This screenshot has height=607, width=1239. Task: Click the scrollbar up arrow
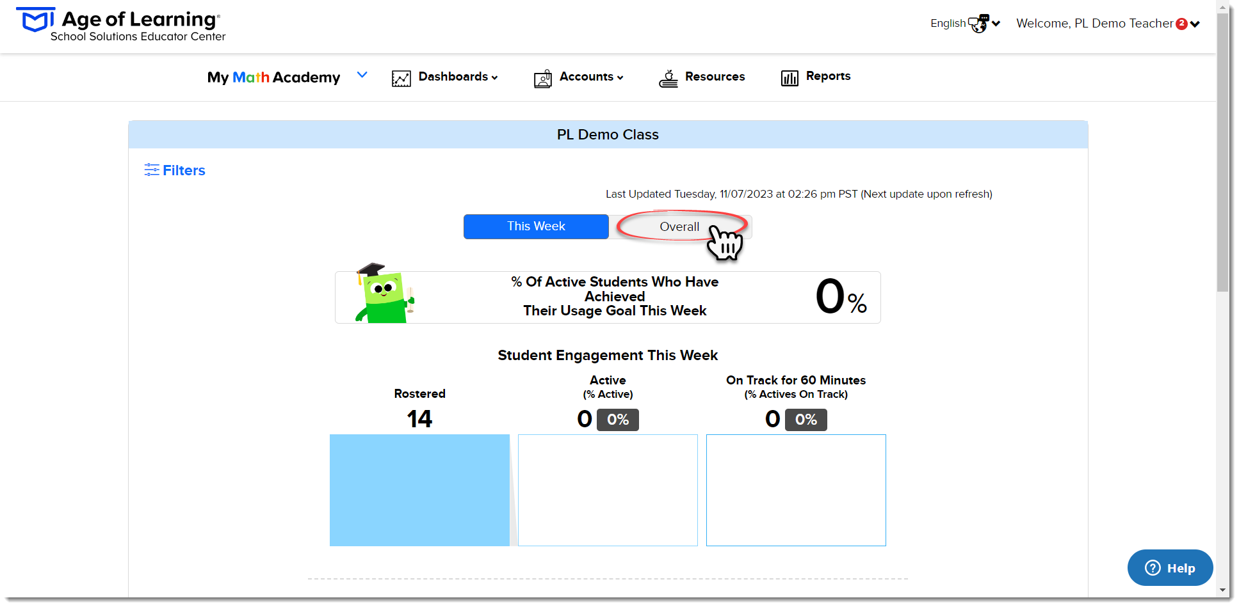[1223, 8]
